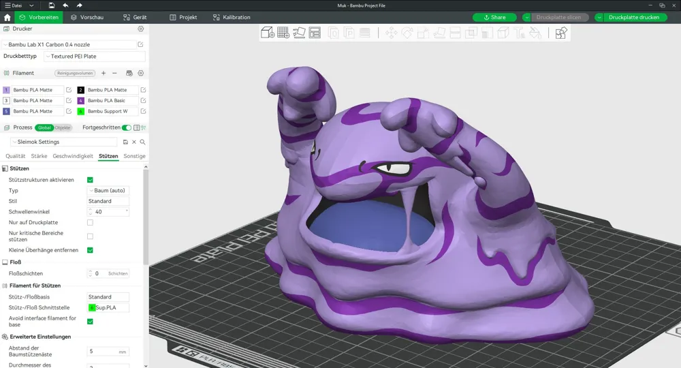Click the Arrange all objects icon
The height and width of the screenshot is (368, 681).
pyautogui.click(x=315, y=33)
